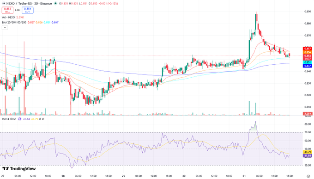Screen dimensions: 314x179
Task: Open chart settings gear at bottom right
Action: [x=308, y=176]
